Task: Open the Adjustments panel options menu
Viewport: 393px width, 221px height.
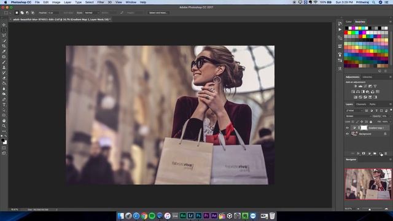Action: (x=391, y=77)
